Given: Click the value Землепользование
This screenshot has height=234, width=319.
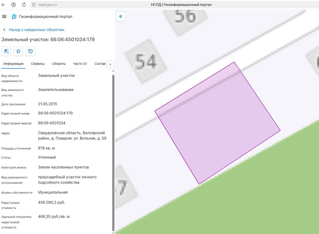Looking at the screenshot, I should coord(56,90).
